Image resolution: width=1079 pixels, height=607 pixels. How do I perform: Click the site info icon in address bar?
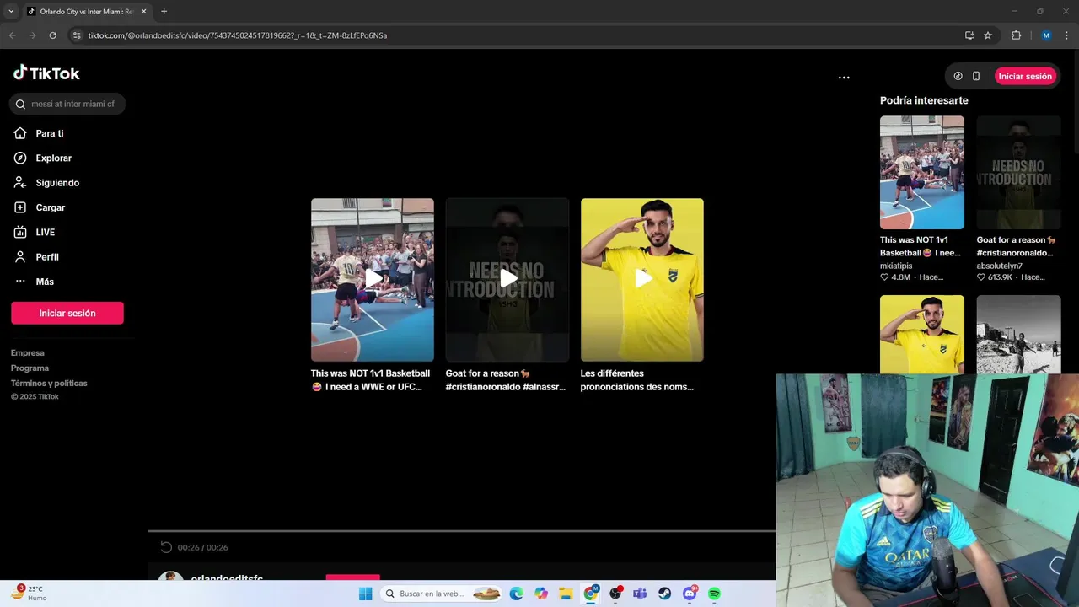point(77,35)
